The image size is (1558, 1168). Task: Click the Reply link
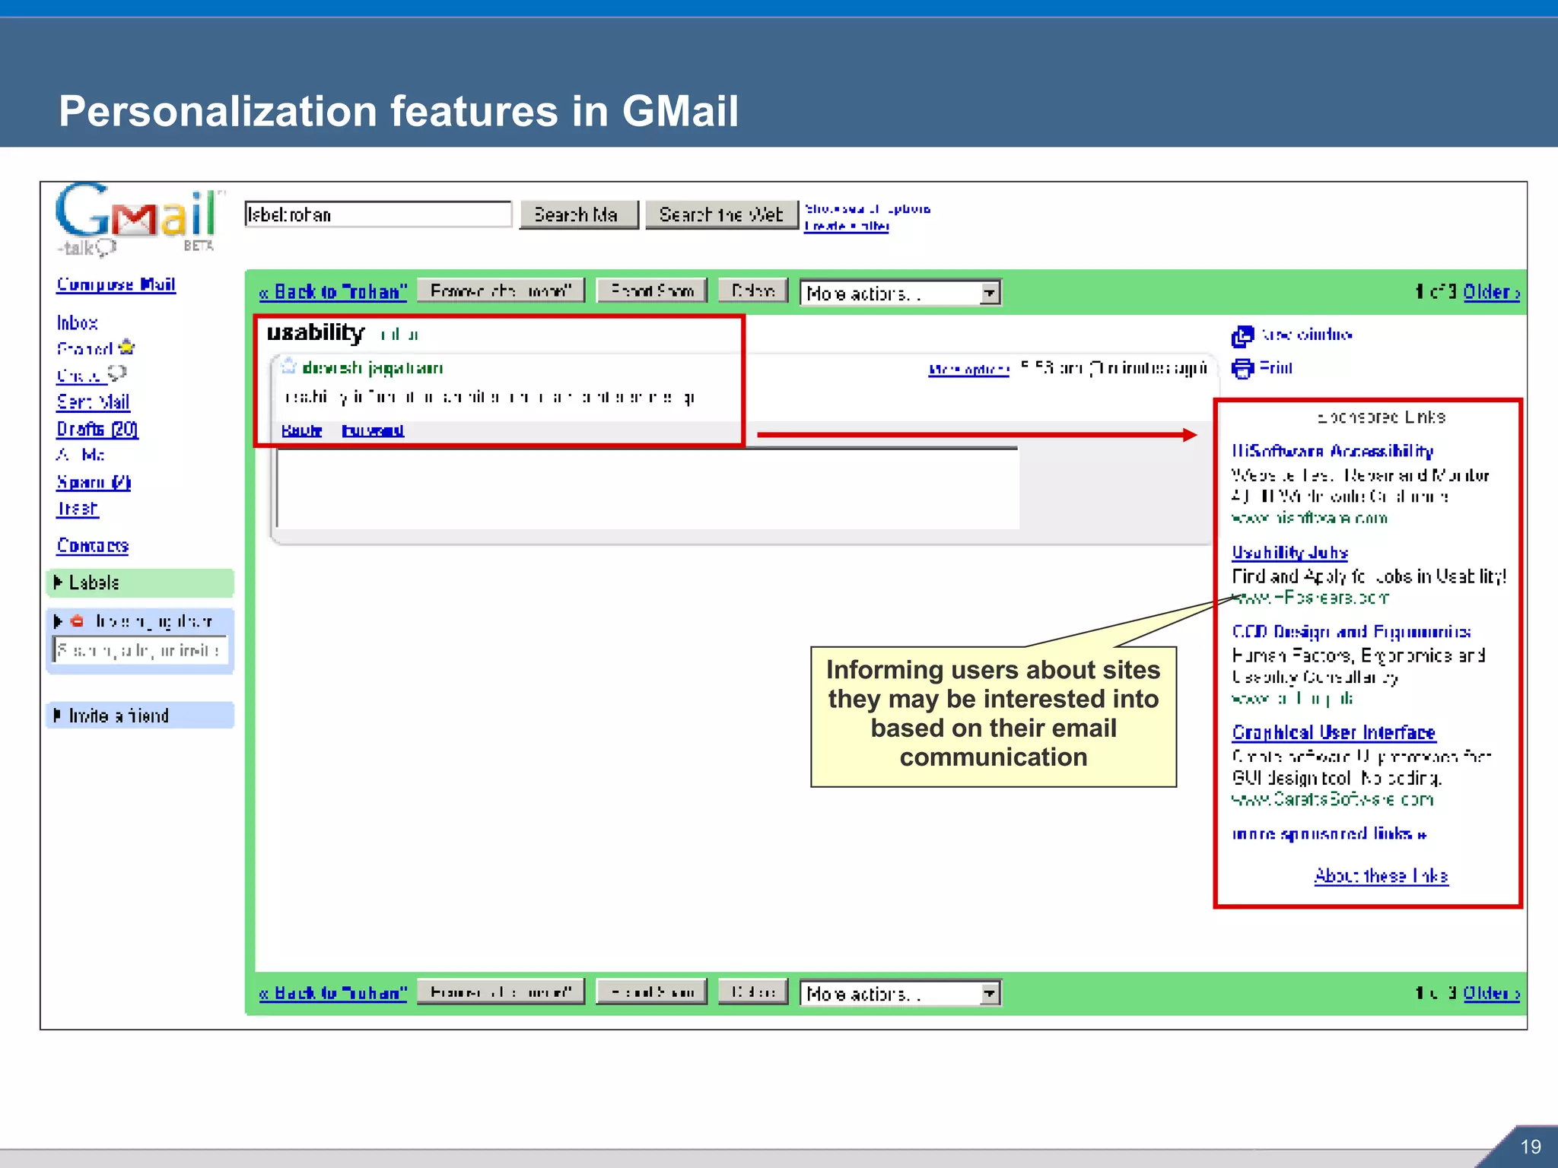[302, 430]
